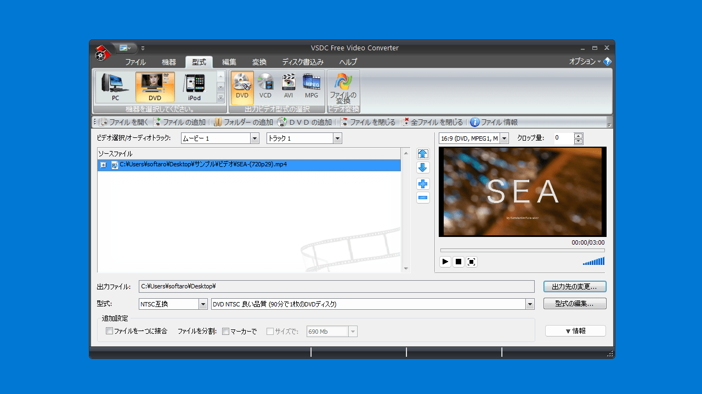Click the 型式の編集... button
This screenshot has height=394, width=702.
coord(575,303)
